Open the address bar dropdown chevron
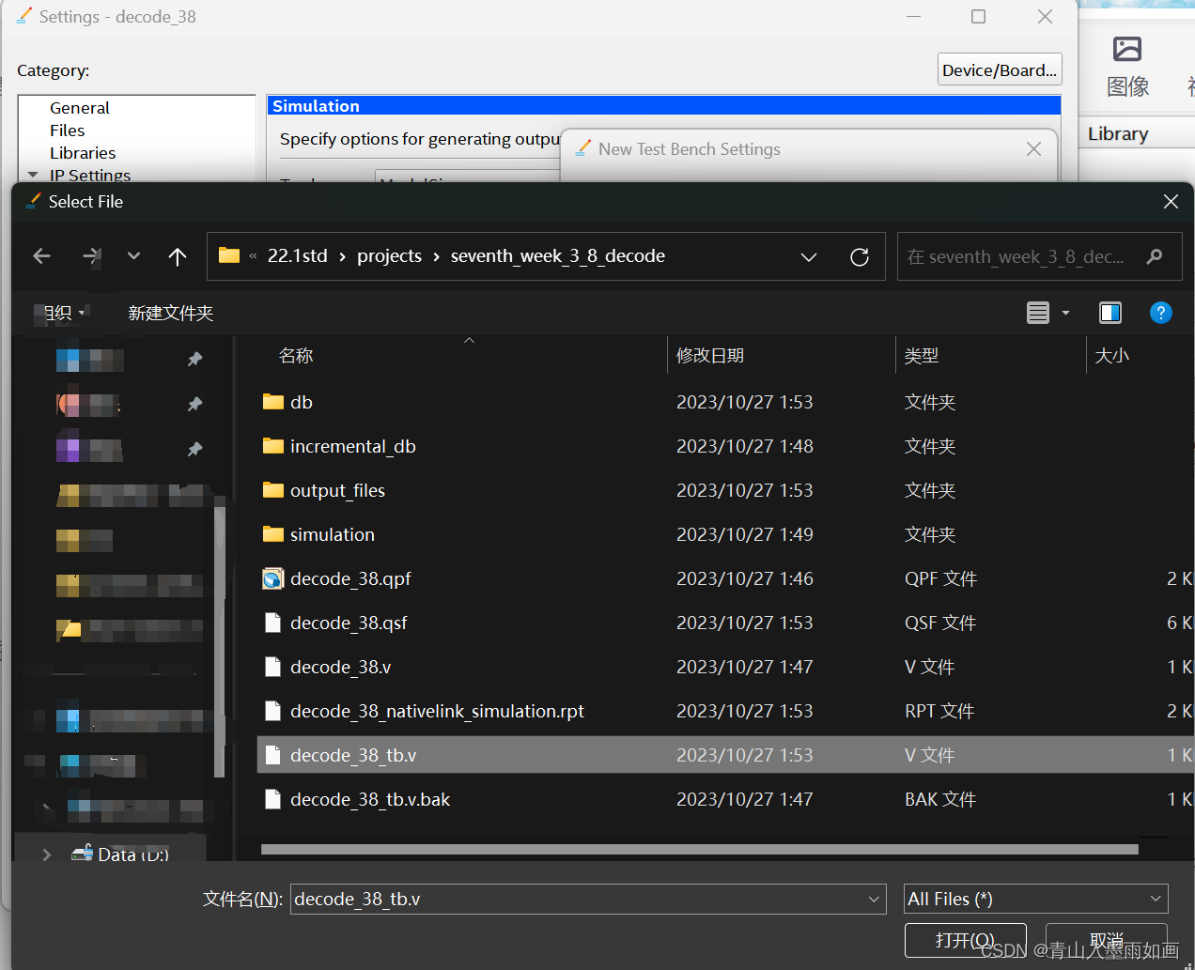This screenshot has width=1195, height=970. point(809,255)
